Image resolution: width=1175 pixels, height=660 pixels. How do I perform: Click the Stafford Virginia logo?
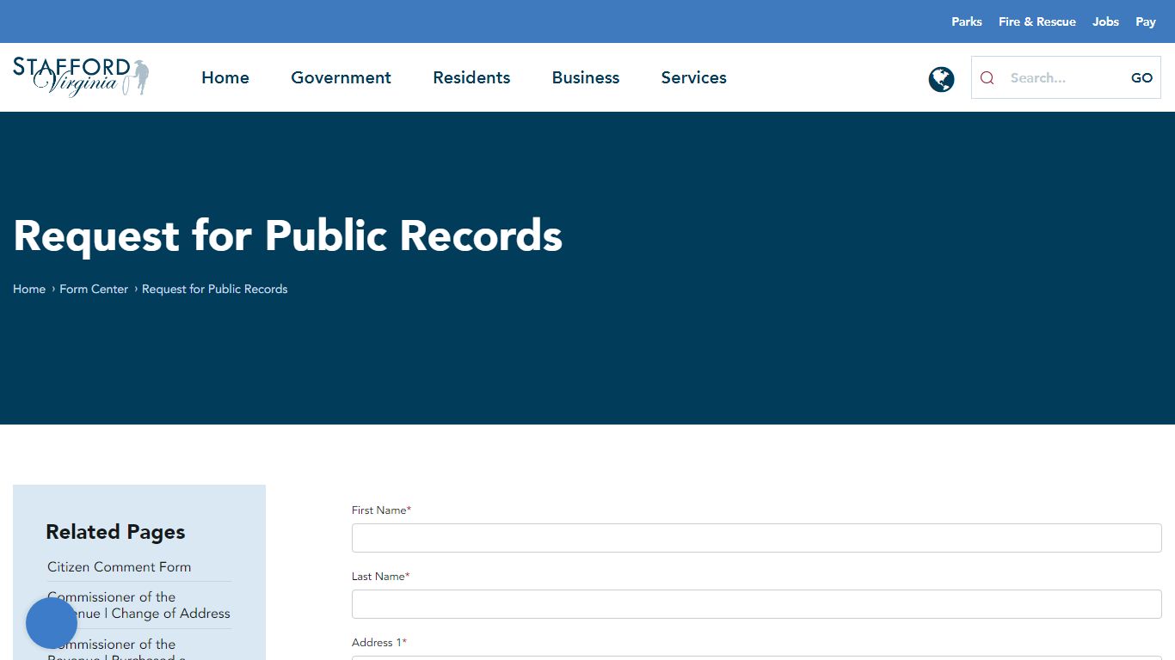coord(82,77)
